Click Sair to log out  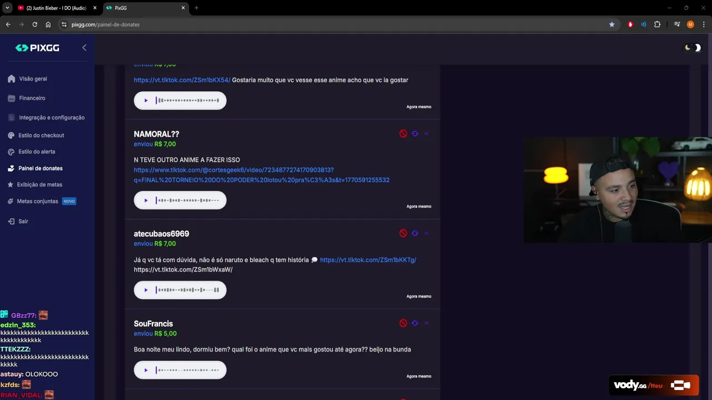23,221
